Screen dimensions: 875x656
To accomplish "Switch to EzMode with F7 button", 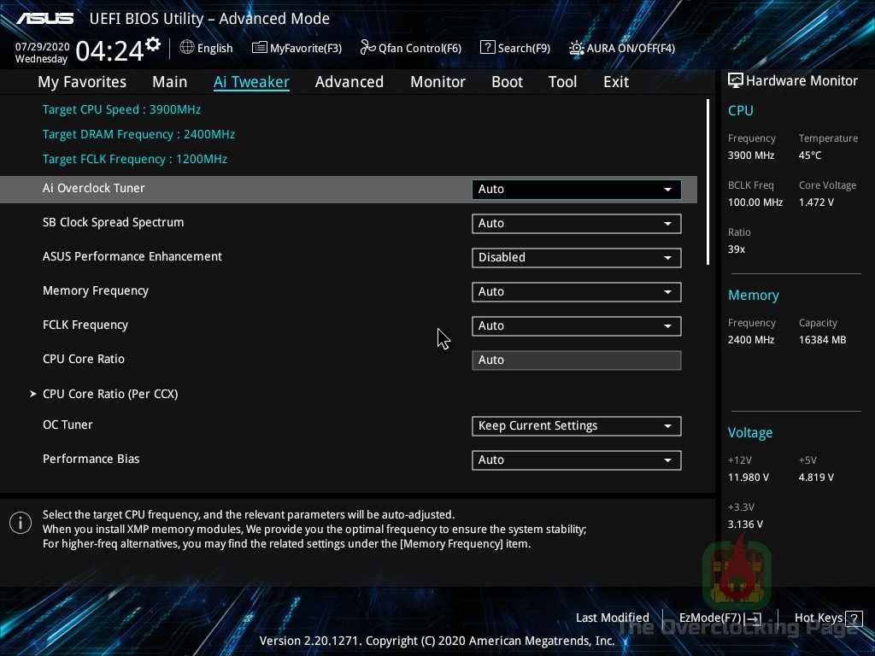I will tap(718, 618).
